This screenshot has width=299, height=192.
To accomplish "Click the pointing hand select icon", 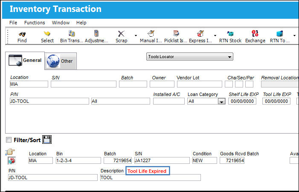I will 10,152.
